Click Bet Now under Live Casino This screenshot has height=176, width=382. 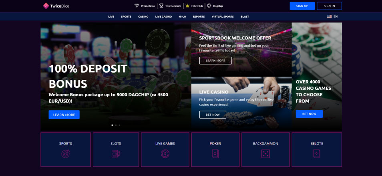(213, 115)
